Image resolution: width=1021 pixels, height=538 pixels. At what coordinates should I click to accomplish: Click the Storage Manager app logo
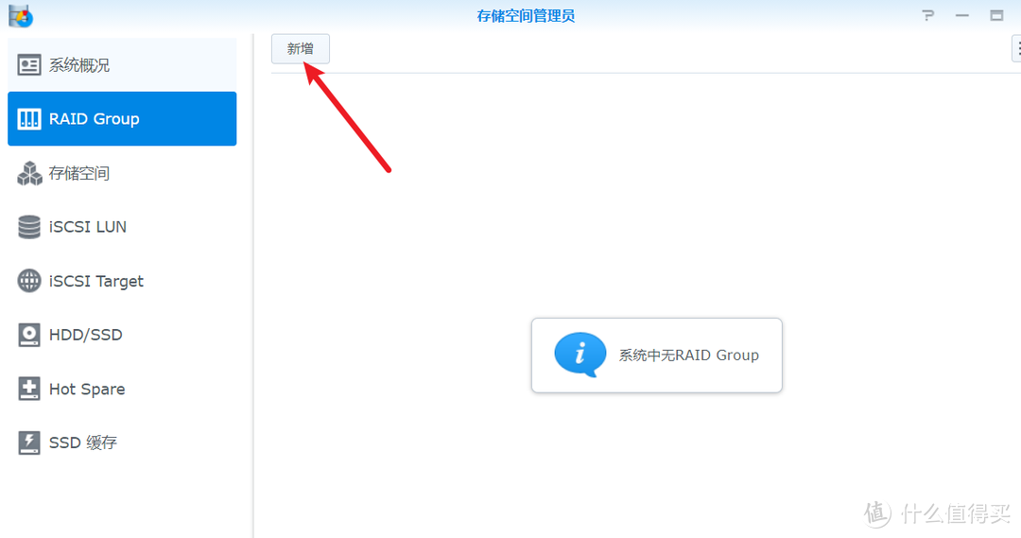(x=20, y=15)
